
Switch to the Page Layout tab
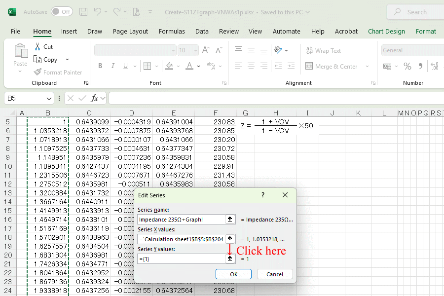pyautogui.click(x=130, y=31)
